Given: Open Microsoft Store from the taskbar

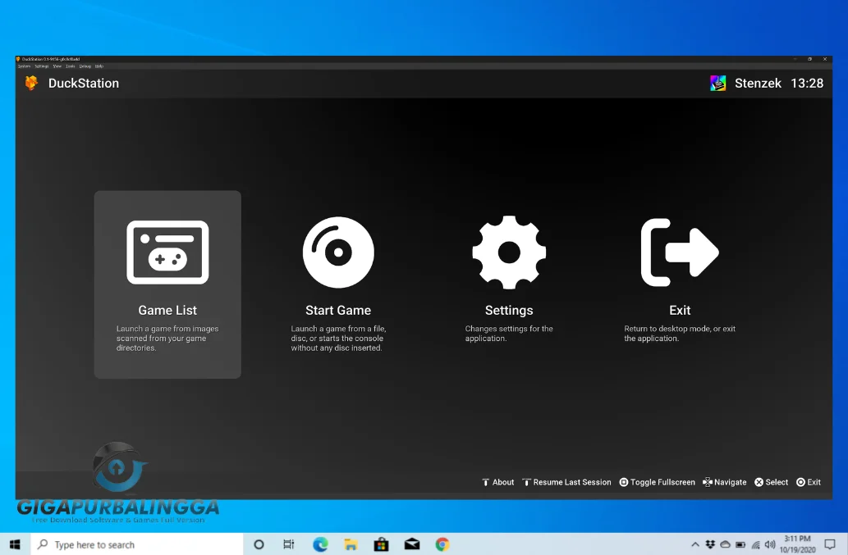Looking at the screenshot, I should pos(381,544).
